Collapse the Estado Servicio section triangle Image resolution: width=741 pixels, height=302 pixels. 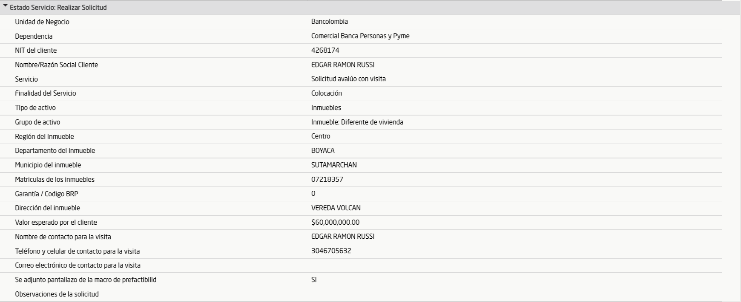(5, 7)
